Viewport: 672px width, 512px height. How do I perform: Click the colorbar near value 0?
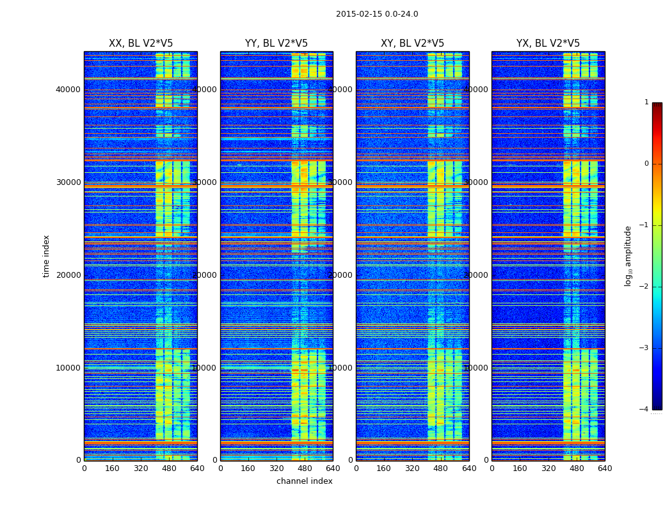(x=657, y=164)
